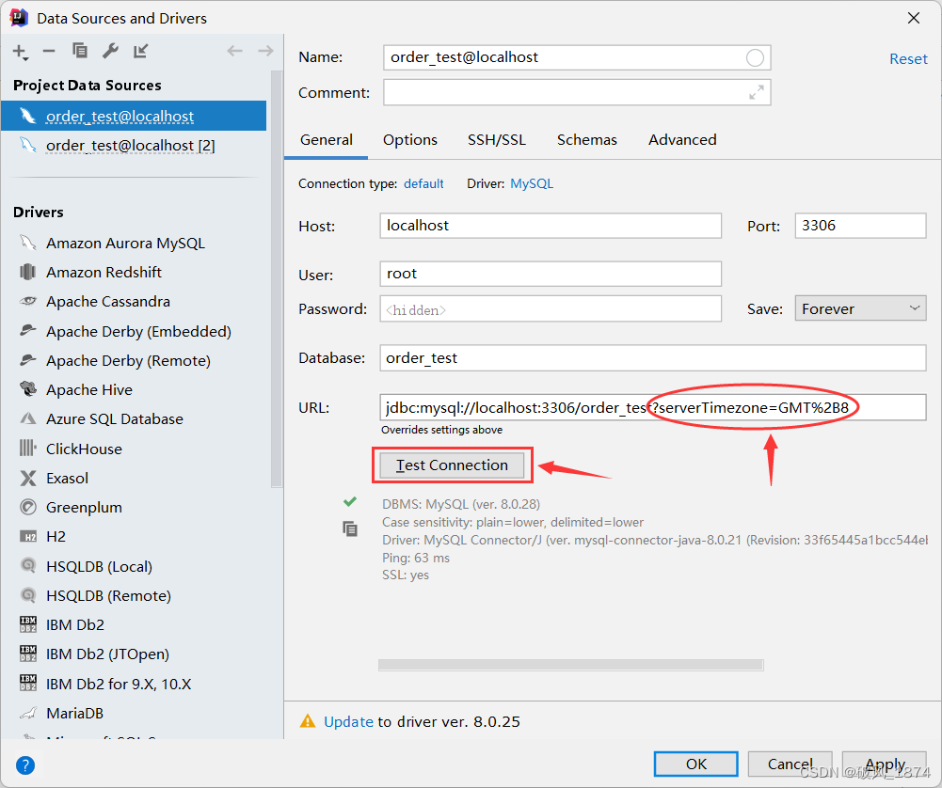
Task: Click the make global export icon
Action: click(140, 51)
